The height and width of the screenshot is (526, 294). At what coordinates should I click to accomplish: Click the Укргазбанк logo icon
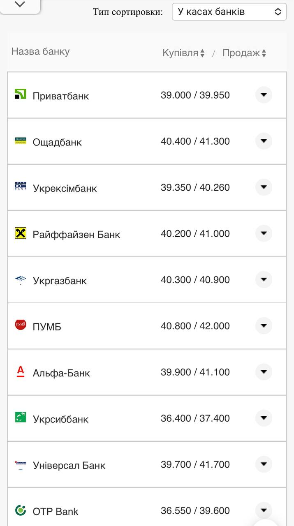click(x=21, y=280)
